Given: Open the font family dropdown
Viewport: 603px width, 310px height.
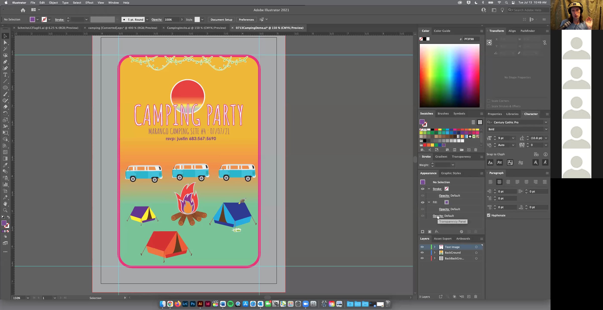Looking at the screenshot, I should pos(546,122).
